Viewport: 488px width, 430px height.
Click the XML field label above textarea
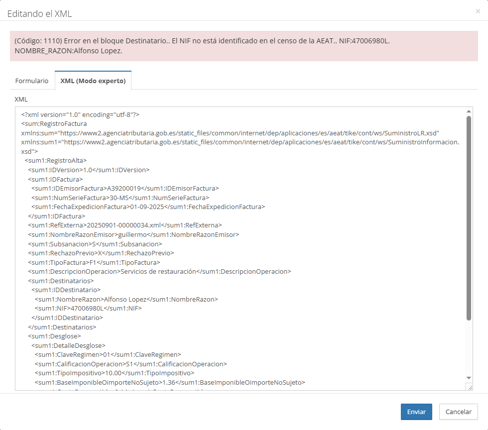(x=21, y=99)
